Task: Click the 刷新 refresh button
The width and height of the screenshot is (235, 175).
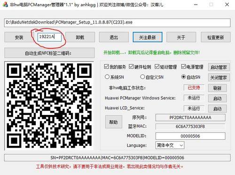Action: (x=217, y=88)
